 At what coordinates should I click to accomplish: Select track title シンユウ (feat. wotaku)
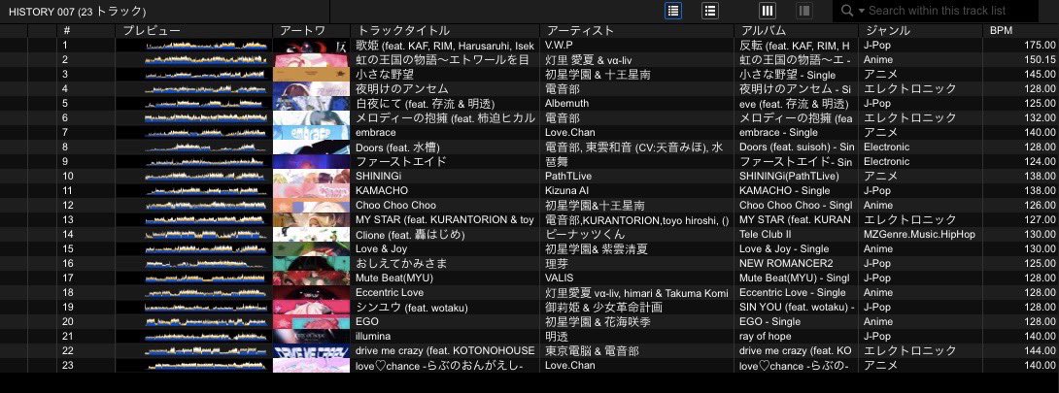(x=411, y=308)
